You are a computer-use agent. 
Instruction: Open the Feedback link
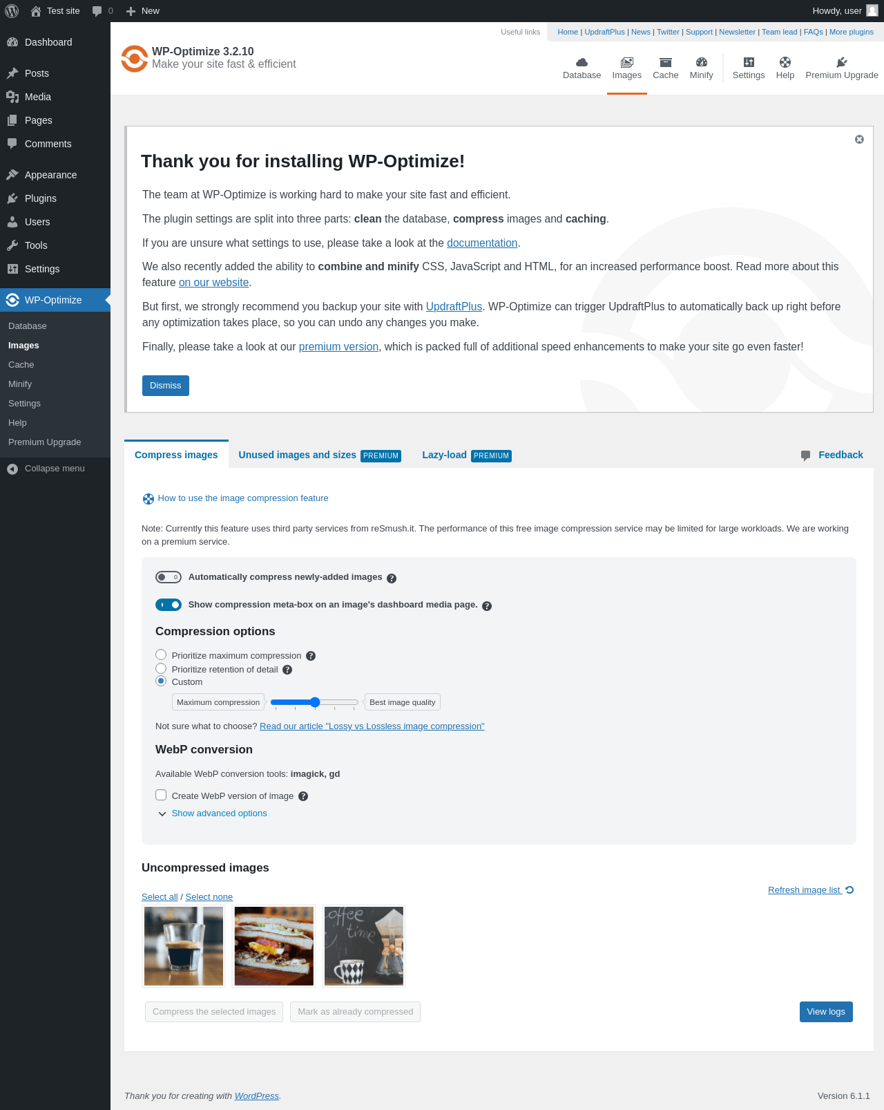click(832, 455)
